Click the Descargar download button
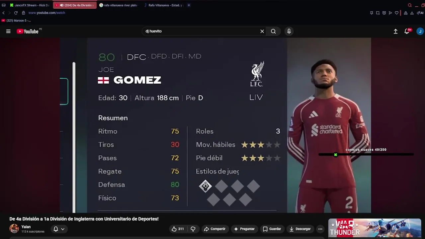Viewport: 425px width, 239px height. point(300,229)
